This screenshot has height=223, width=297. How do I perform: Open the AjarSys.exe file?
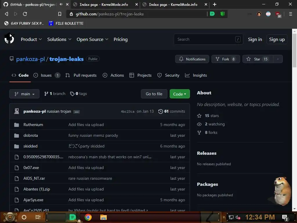pyautogui.click(x=33, y=200)
